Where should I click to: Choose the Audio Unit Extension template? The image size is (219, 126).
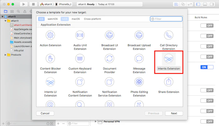[80, 35]
